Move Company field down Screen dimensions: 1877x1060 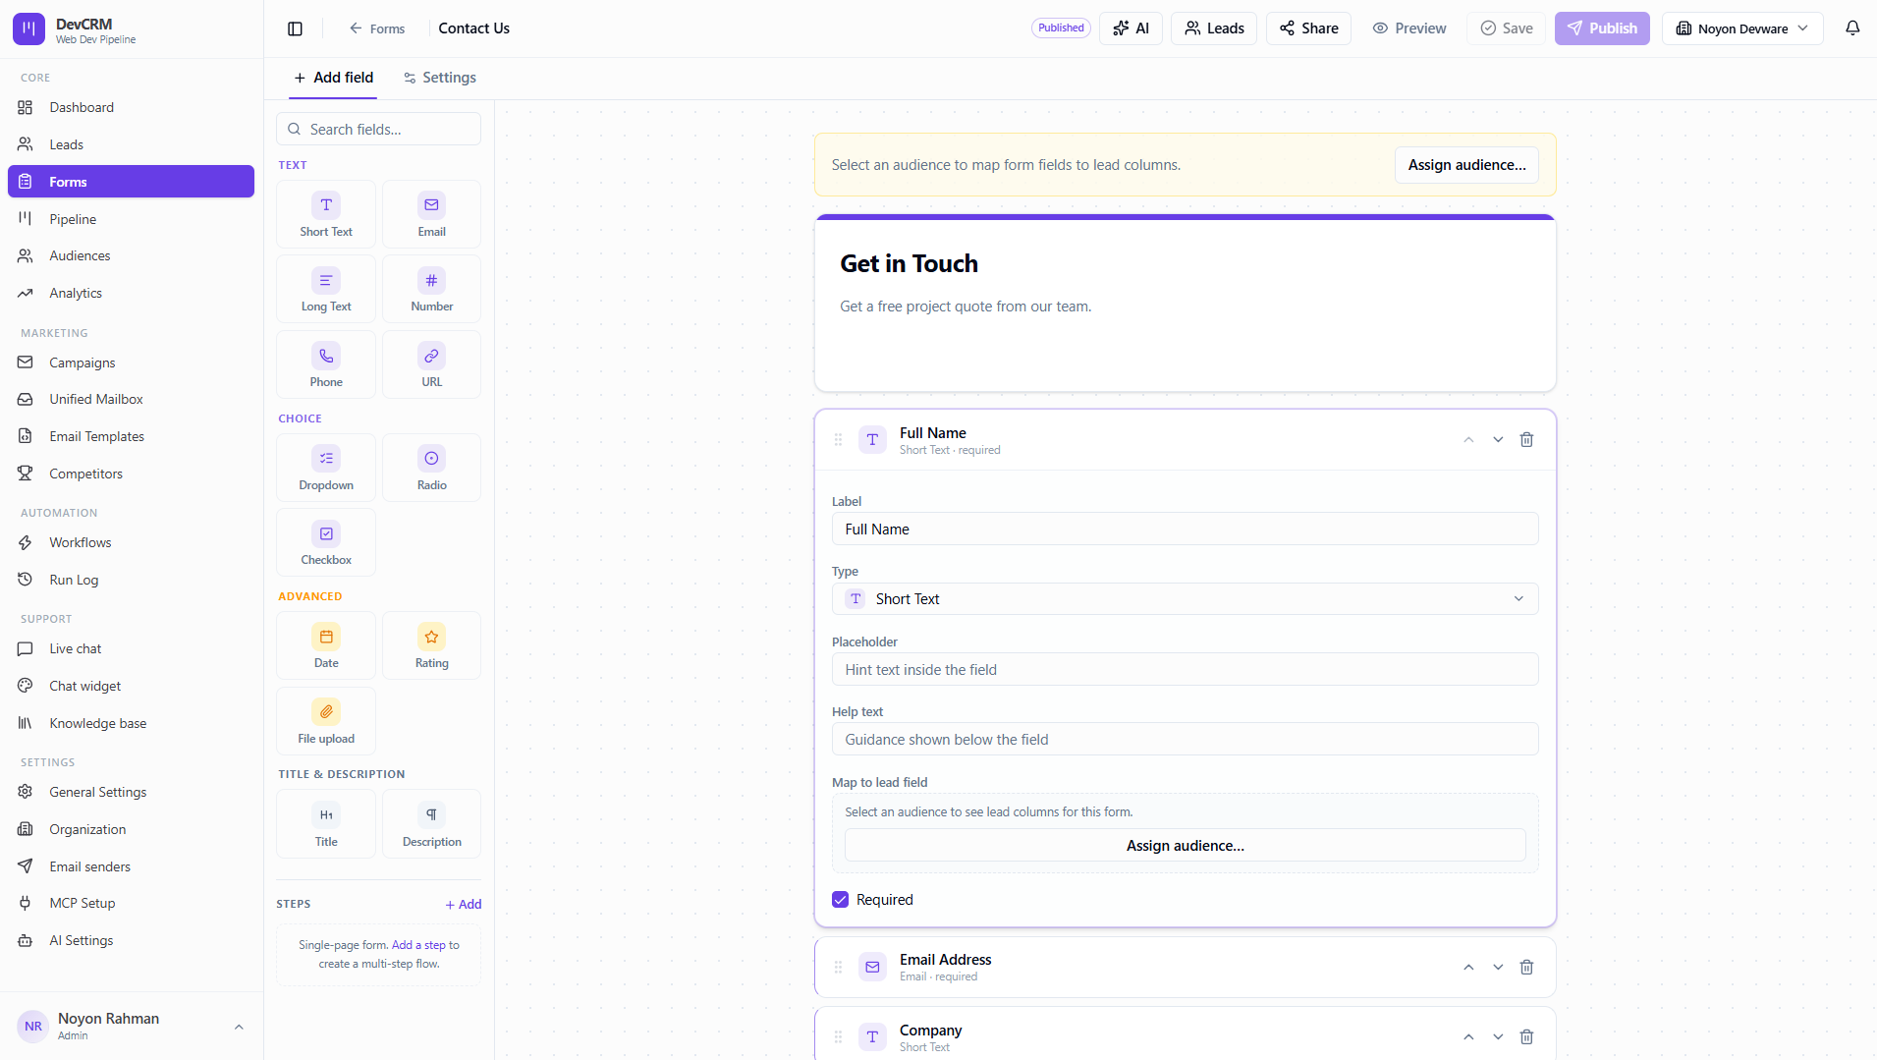pyautogui.click(x=1498, y=1037)
